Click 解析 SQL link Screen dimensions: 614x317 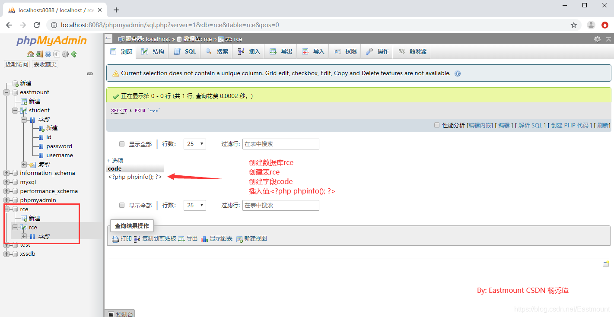(530, 125)
